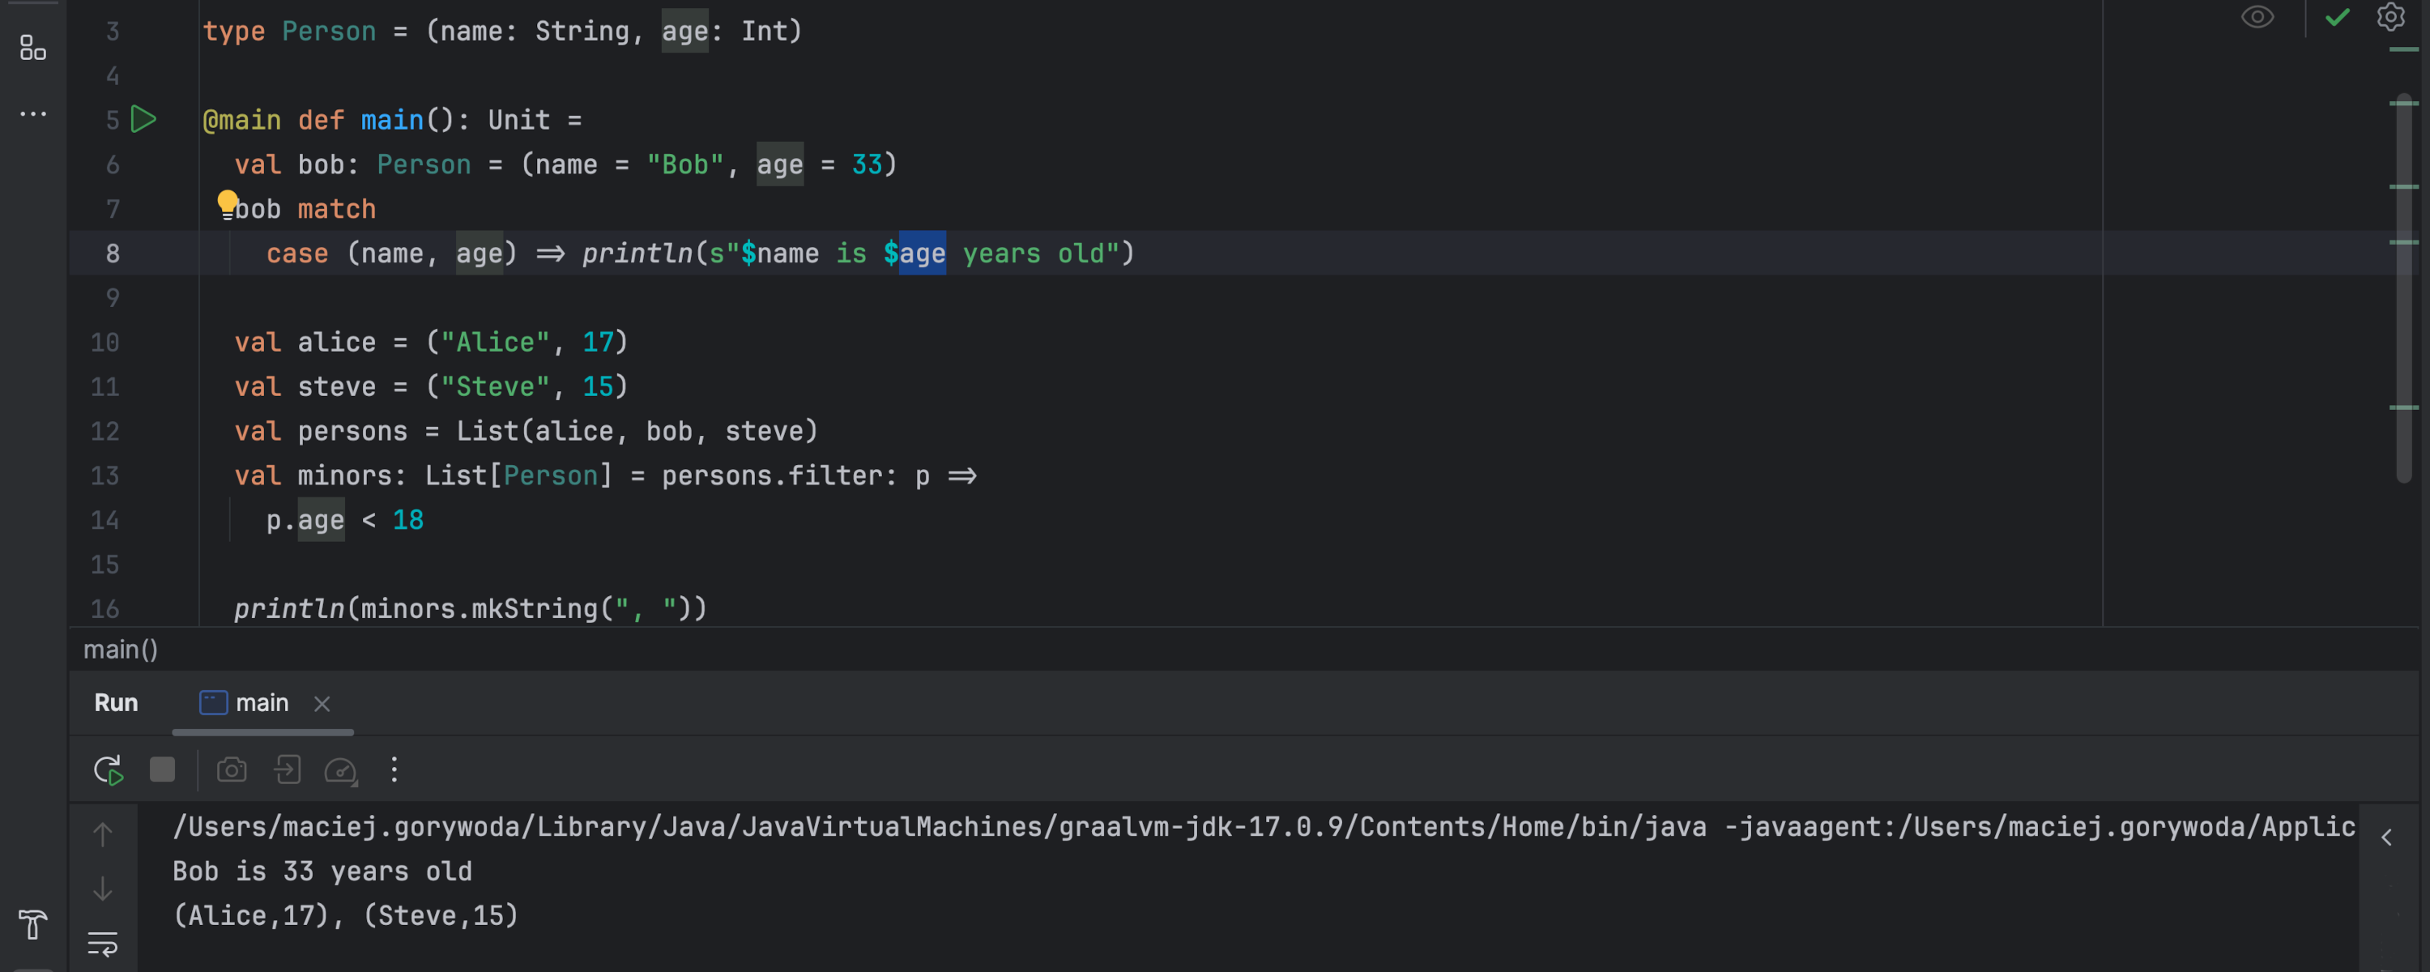Toggle reader mode with the eye icon
Image resolution: width=2430 pixels, height=972 pixels.
pos(2257,17)
